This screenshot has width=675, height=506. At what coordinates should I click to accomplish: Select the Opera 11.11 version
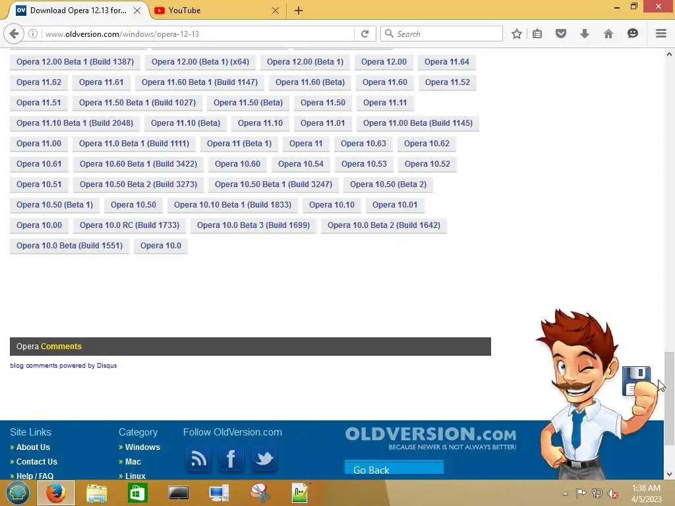[385, 103]
